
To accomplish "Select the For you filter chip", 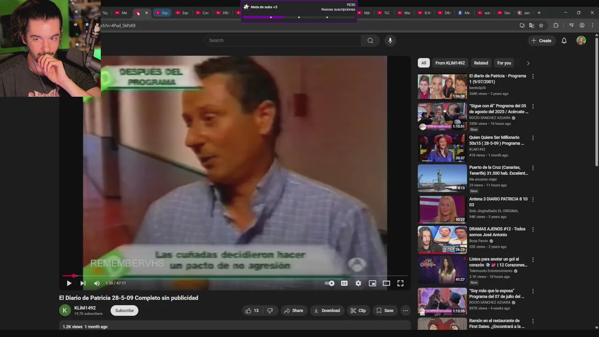I will [x=504, y=63].
